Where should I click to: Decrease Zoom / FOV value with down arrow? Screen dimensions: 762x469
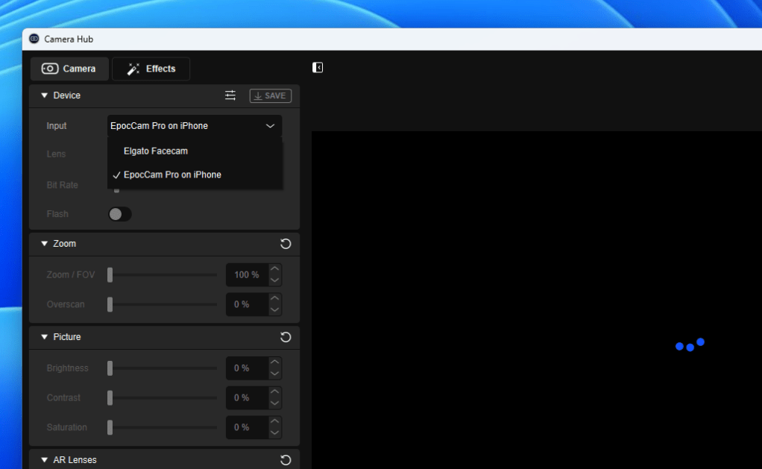(274, 280)
